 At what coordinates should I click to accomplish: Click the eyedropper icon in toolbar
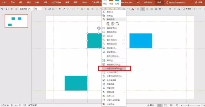[64, 9]
